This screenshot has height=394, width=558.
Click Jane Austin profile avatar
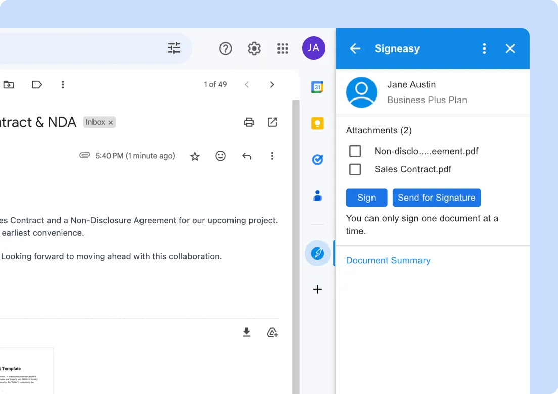click(x=361, y=92)
